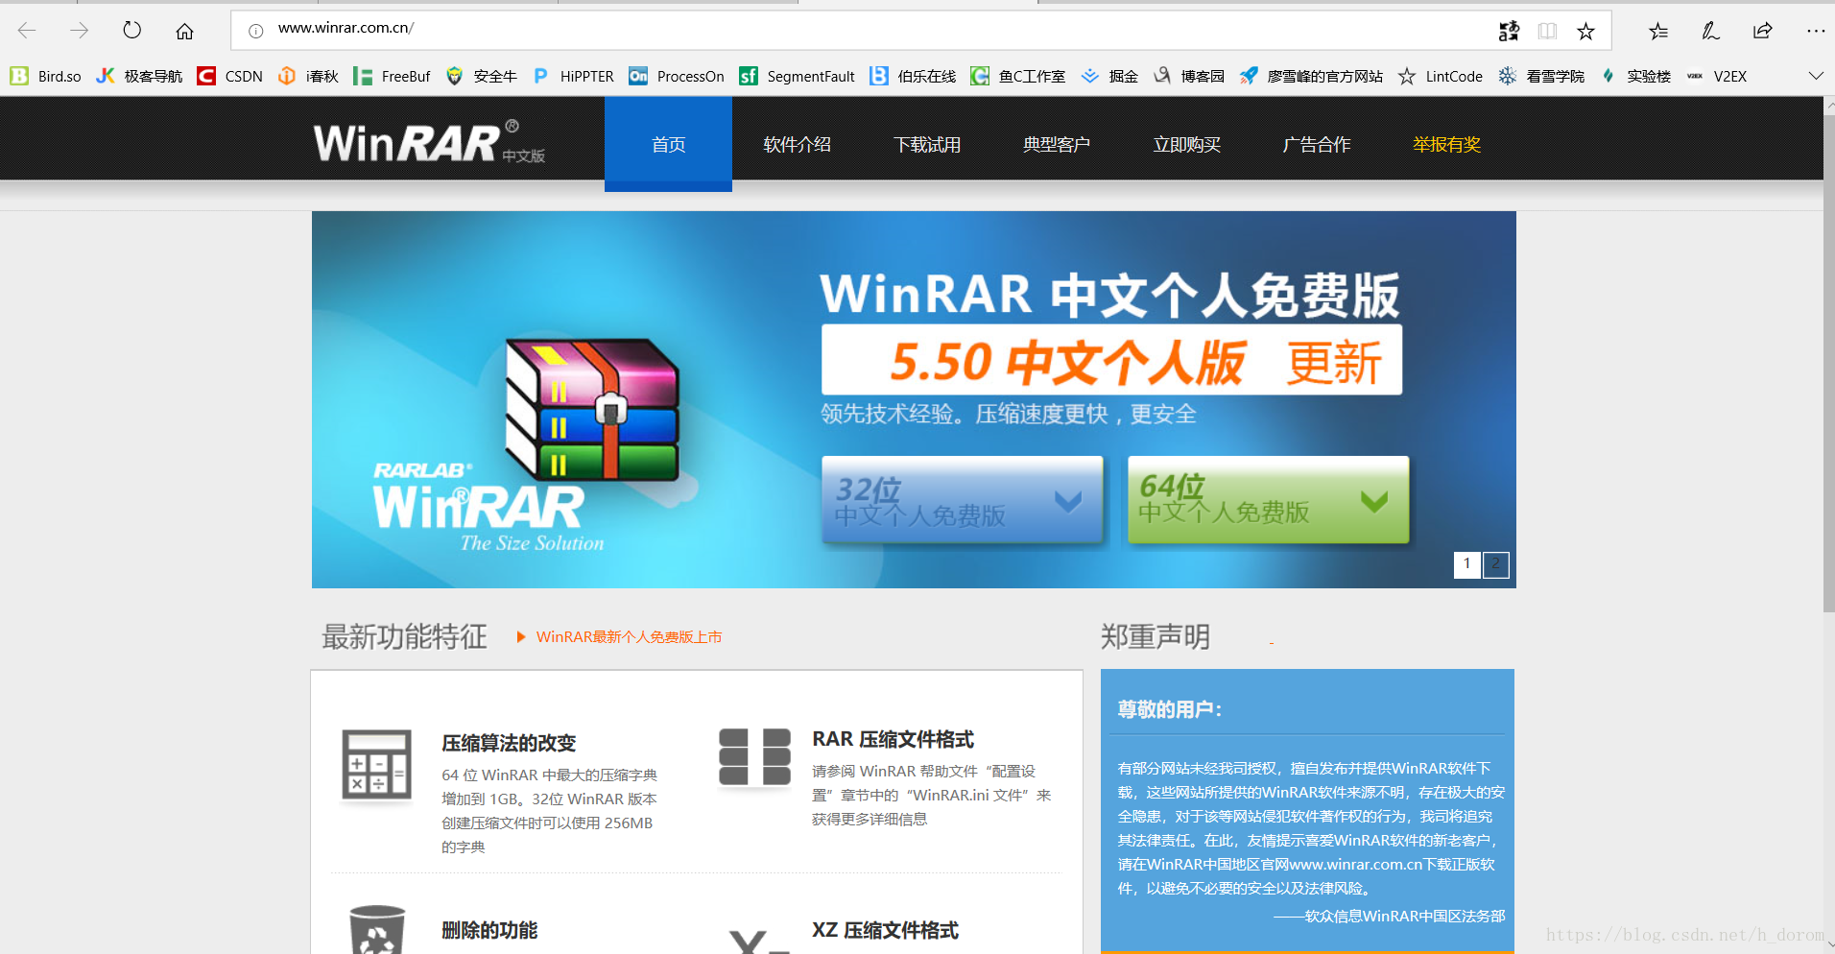Open the i春秋 bookmark
The image size is (1835, 954).
tap(308, 76)
